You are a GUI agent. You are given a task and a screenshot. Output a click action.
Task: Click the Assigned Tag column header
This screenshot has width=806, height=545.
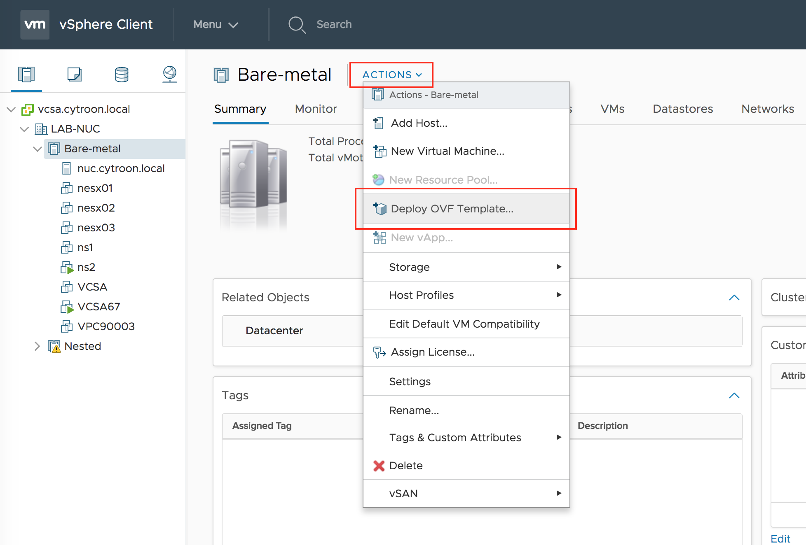262,426
